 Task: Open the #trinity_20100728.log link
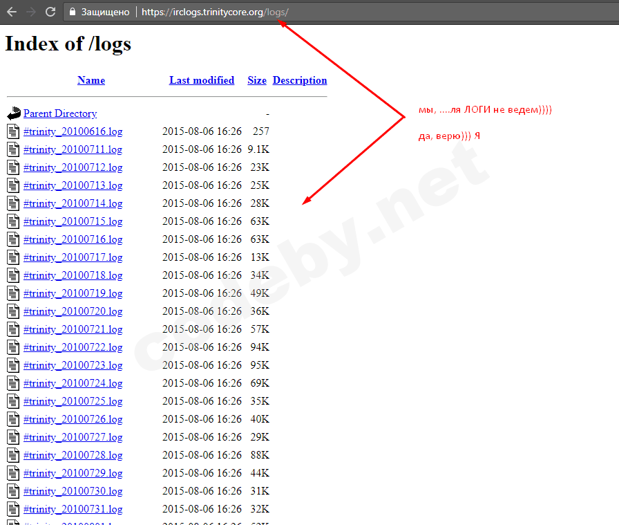click(x=73, y=455)
